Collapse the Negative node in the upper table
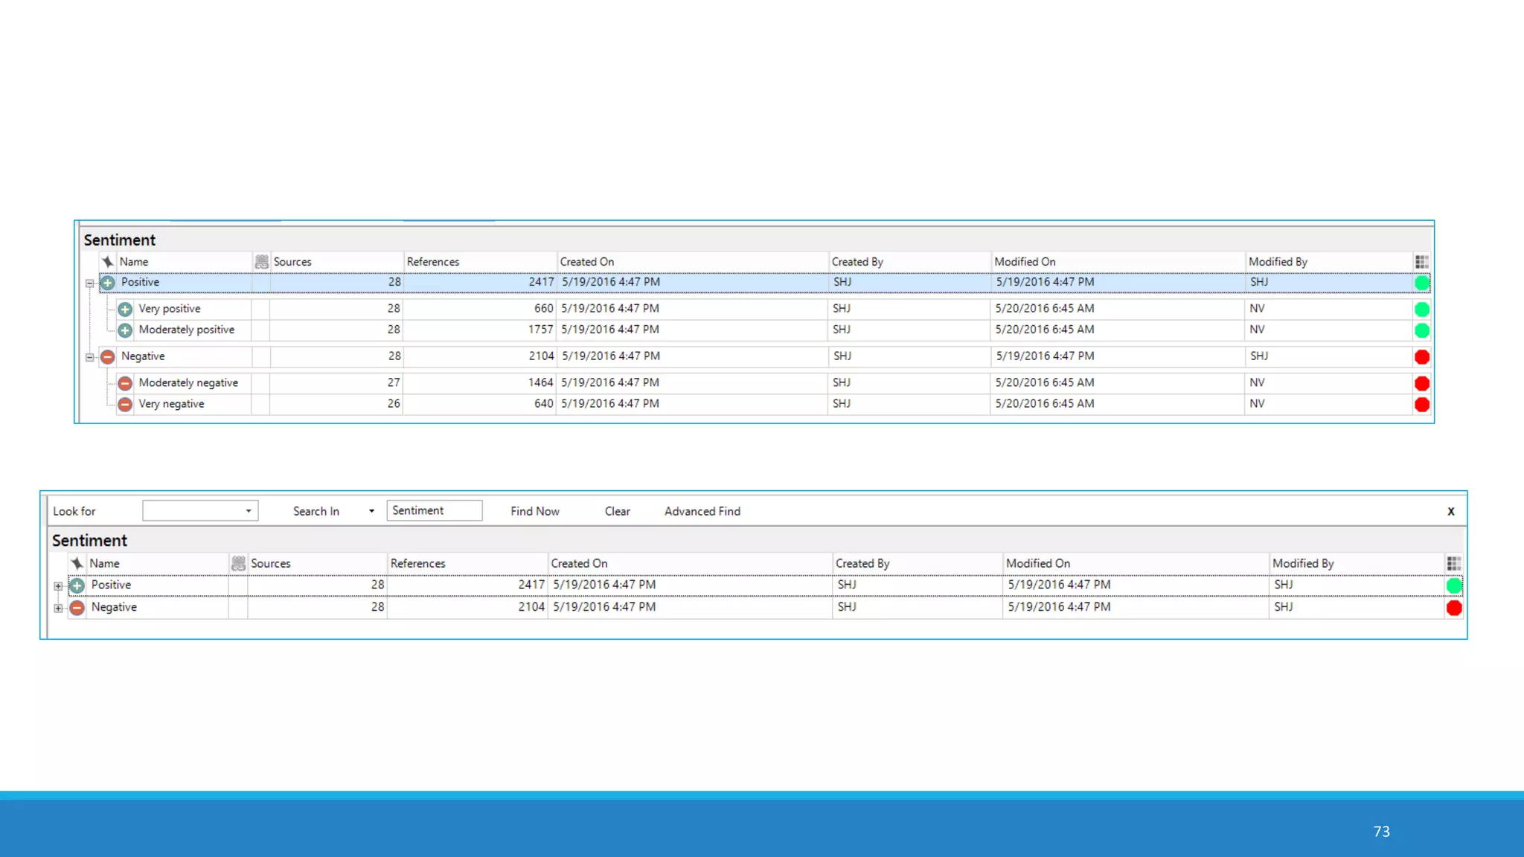This screenshot has width=1524, height=857. coord(90,357)
